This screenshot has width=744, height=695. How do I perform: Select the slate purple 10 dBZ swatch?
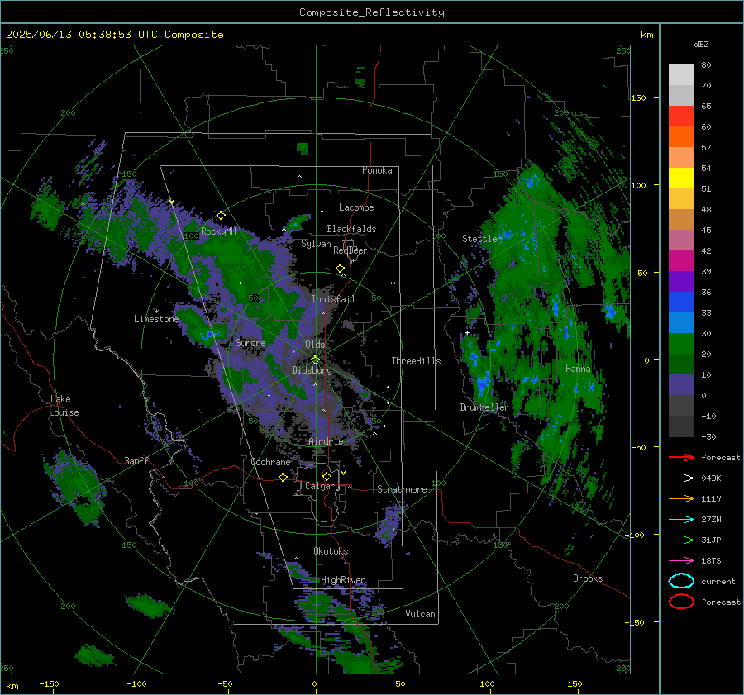[681, 385]
